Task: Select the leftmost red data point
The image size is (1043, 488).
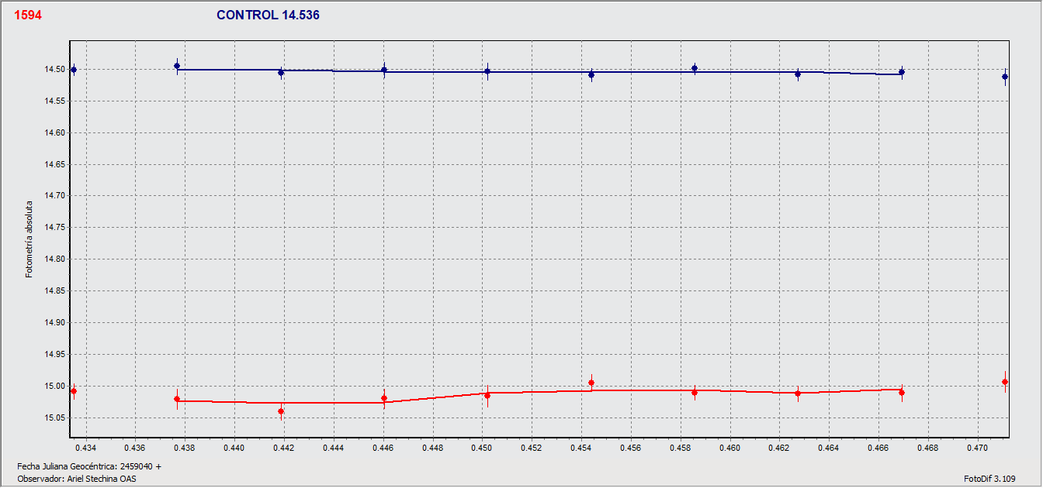Action: pyautogui.click(x=74, y=391)
